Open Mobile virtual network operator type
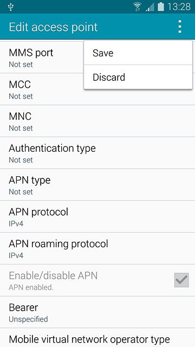The height and width of the screenshot is (347, 195). click(97, 338)
